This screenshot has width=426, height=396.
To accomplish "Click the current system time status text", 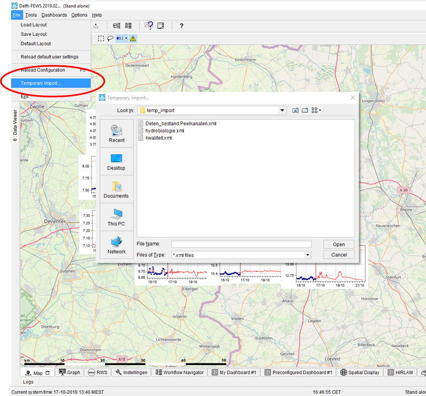I will point(57,392).
